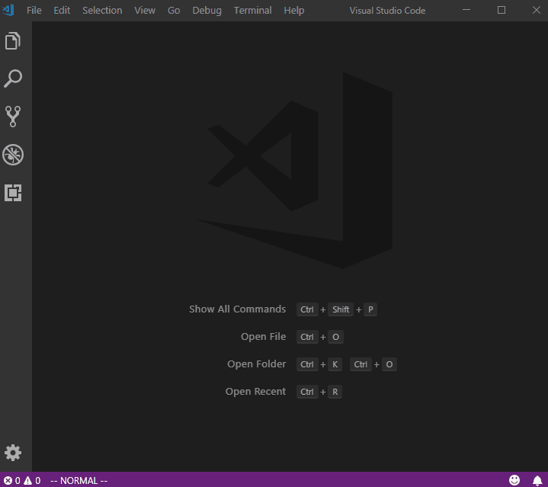Click the VS Code logo in title bar

[8, 10]
